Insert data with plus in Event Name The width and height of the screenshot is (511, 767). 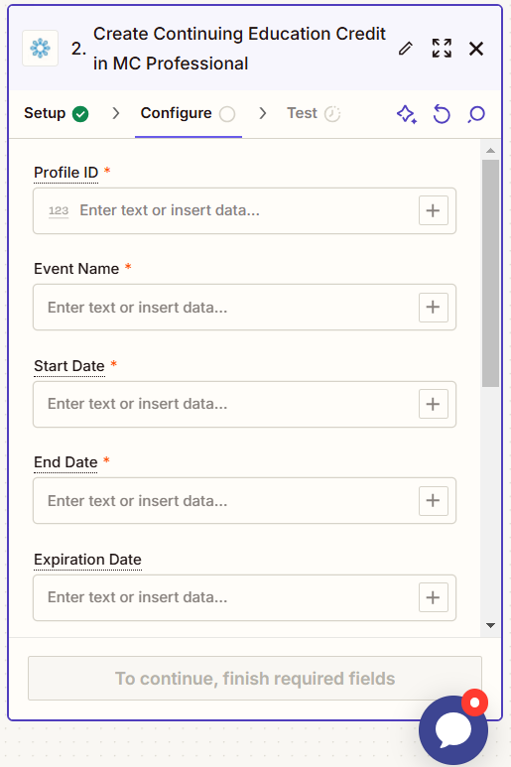pyautogui.click(x=434, y=308)
